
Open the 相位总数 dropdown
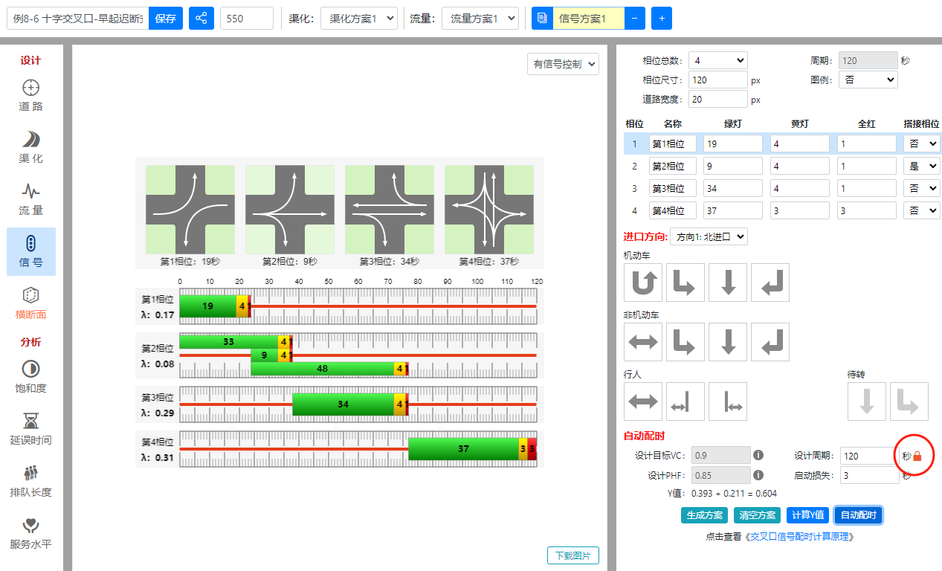(x=718, y=60)
